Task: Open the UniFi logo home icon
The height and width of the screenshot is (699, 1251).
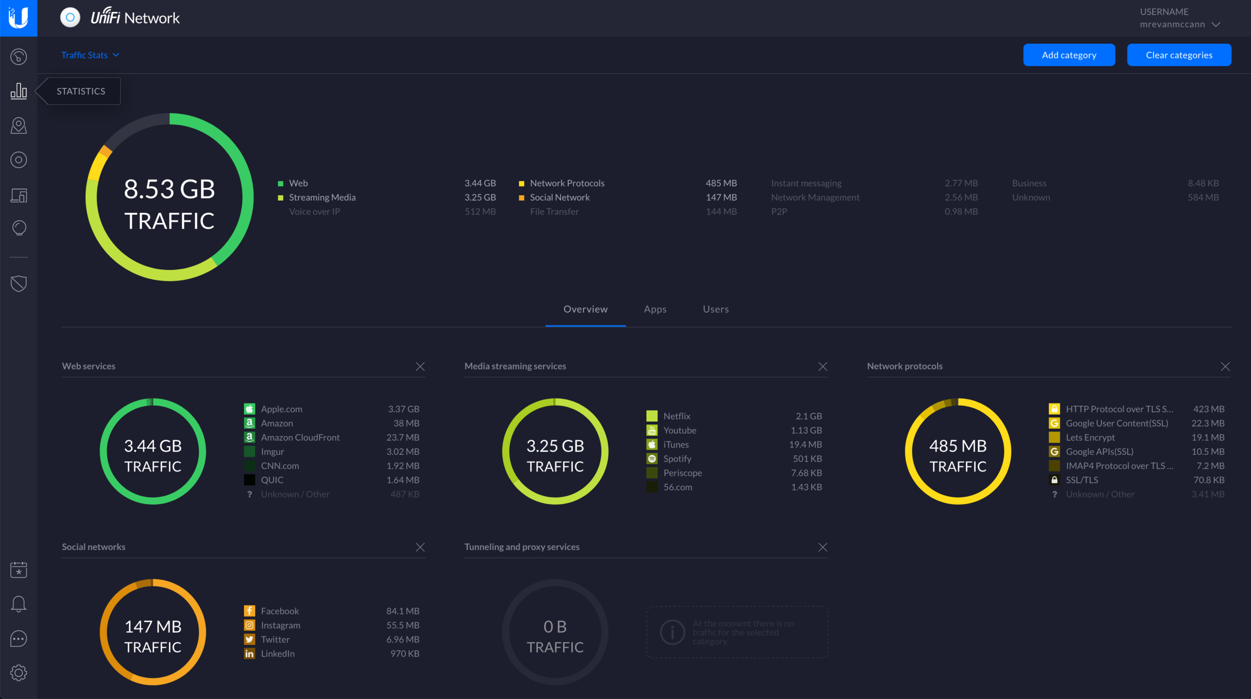Action: [x=19, y=18]
